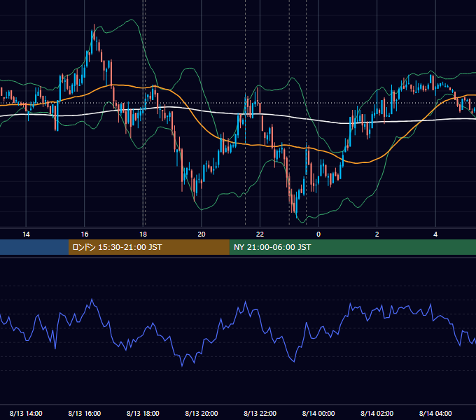476x420 pixels.
Task: Click the 20 hour label on price chart axis
Action: pos(202,234)
